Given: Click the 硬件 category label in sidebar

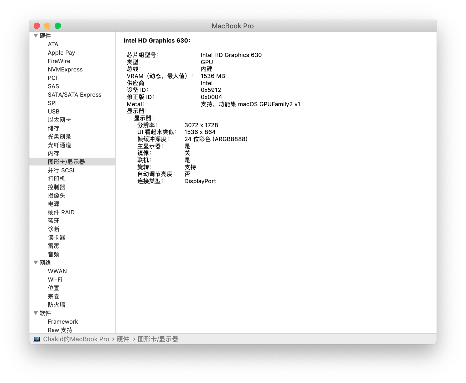Looking at the screenshot, I should point(45,36).
